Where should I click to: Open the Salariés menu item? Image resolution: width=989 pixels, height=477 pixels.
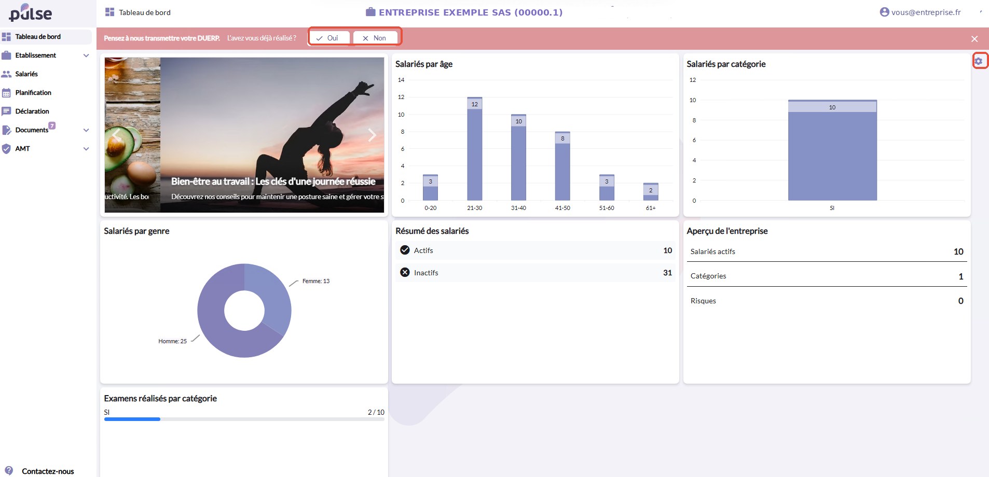pyautogui.click(x=46, y=74)
